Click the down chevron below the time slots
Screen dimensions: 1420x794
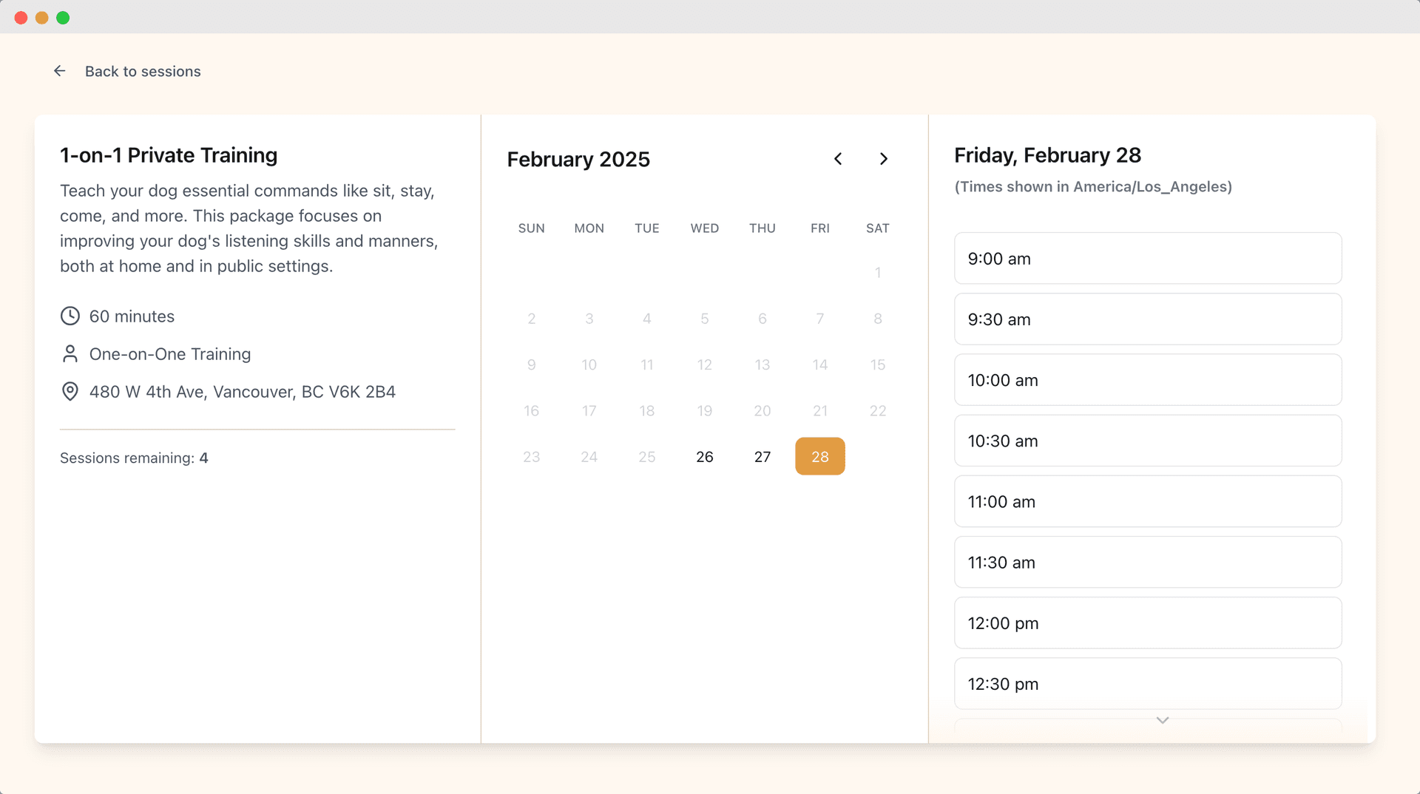1161,721
